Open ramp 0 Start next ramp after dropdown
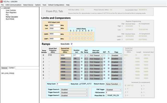 [x=96, y=55]
